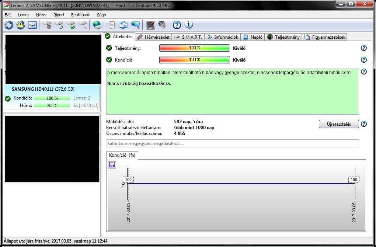Image resolution: width=376 pixels, height=247 pixels.
Task: Click the envelope with blue arrows toolbar icon
Action: point(124,25)
